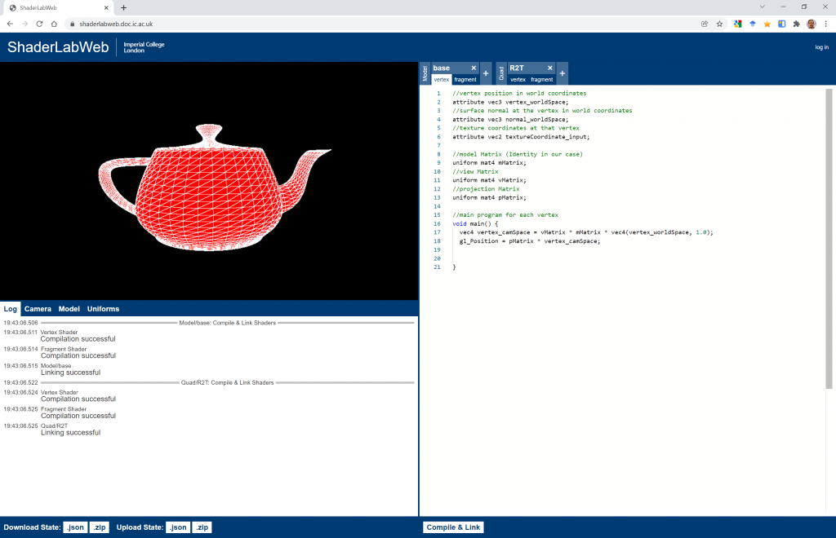
Task: Switch to base fragment shader
Action: point(465,80)
